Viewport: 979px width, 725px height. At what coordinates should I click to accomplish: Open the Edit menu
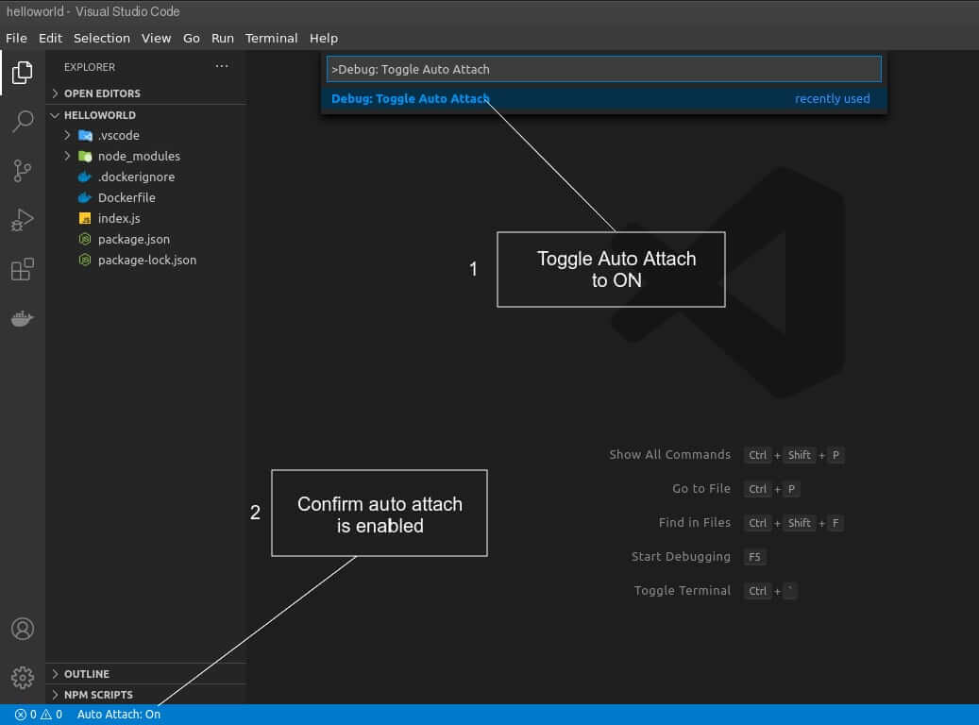(51, 38)
